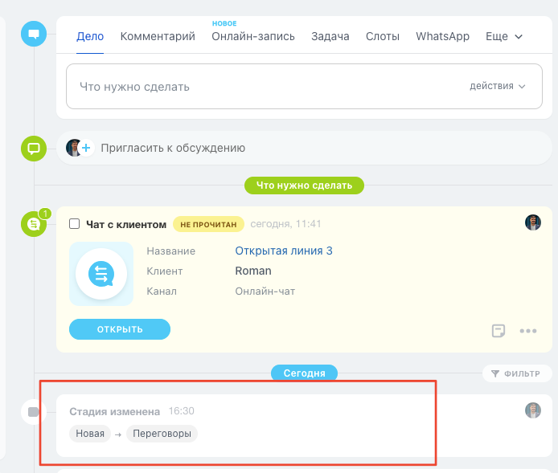Click the Сегодня date label

304,373
